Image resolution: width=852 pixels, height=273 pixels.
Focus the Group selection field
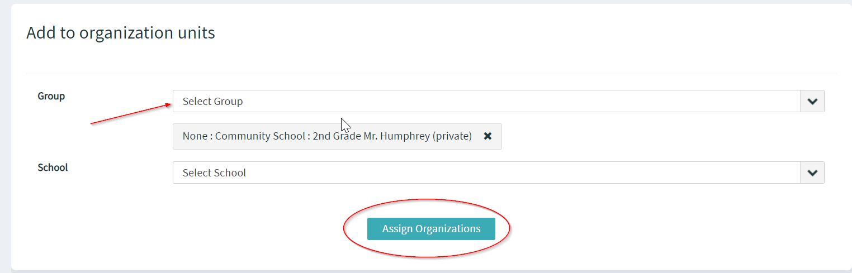[486, 102]
